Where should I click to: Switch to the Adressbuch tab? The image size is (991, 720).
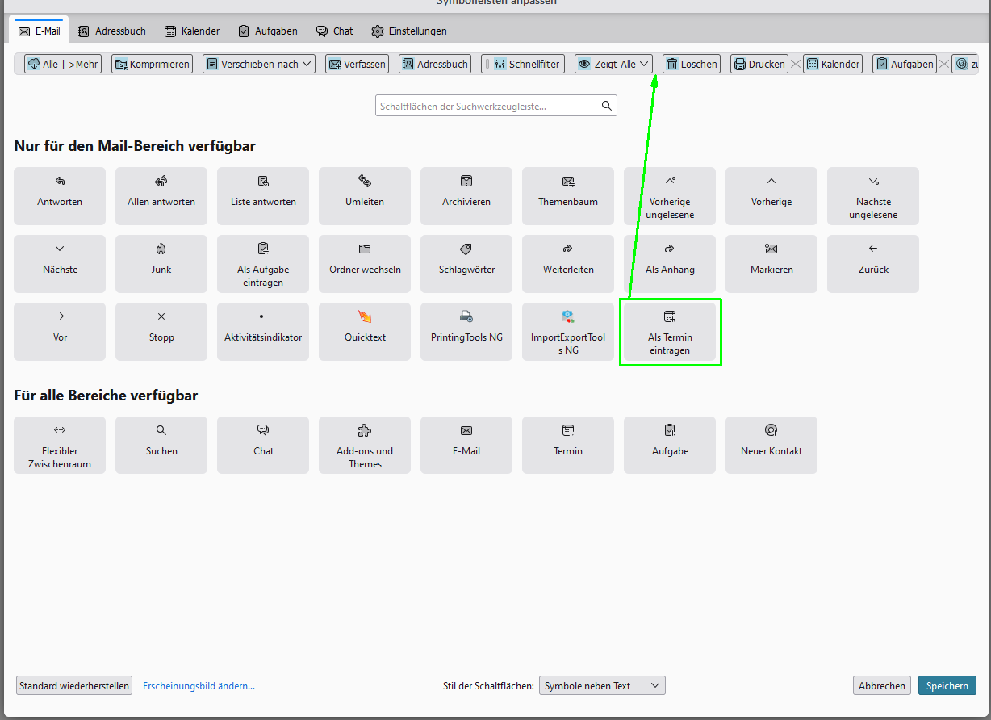coord(112,31)
